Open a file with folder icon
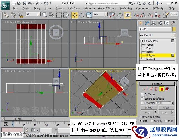Viewport: 179px width, 139px height. click(19, 3)
